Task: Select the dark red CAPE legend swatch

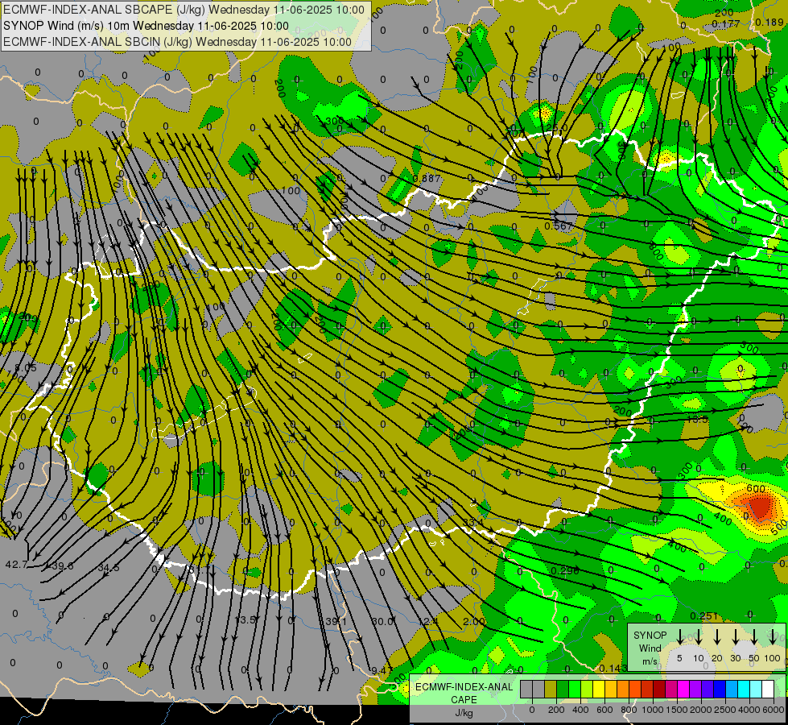Action: tap(659, 689)
